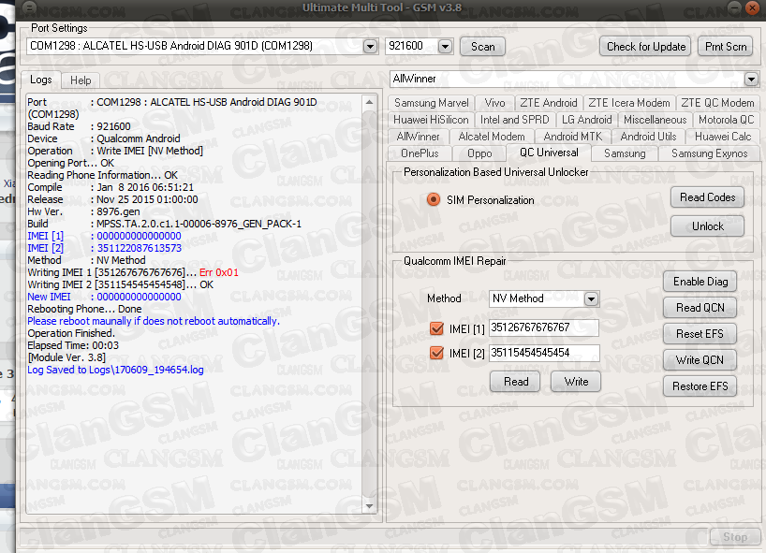Click the Unlock button
This screenshot has height=553, width=766.
point(707,226)
